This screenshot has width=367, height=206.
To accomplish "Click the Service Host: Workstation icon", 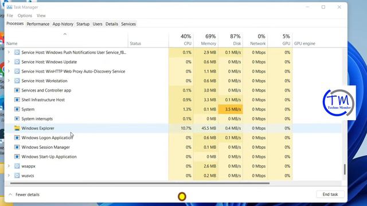I will (17, 81).
